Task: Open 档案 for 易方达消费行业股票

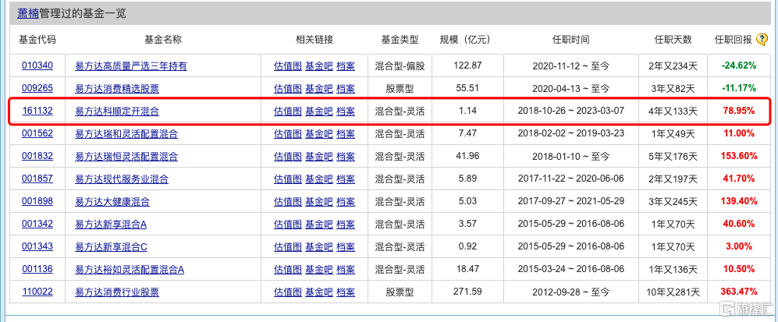Action: click(346, 292)
